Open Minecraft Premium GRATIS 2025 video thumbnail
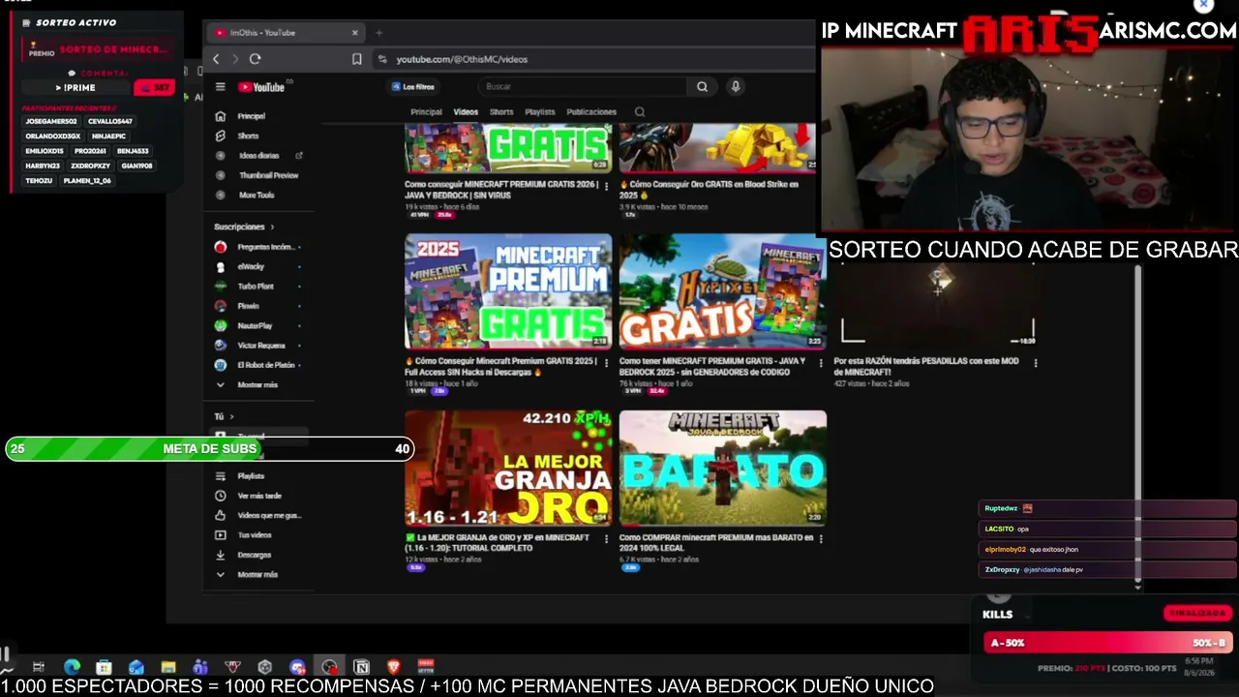Screen dimensions: 1239x697 (508, 291)
